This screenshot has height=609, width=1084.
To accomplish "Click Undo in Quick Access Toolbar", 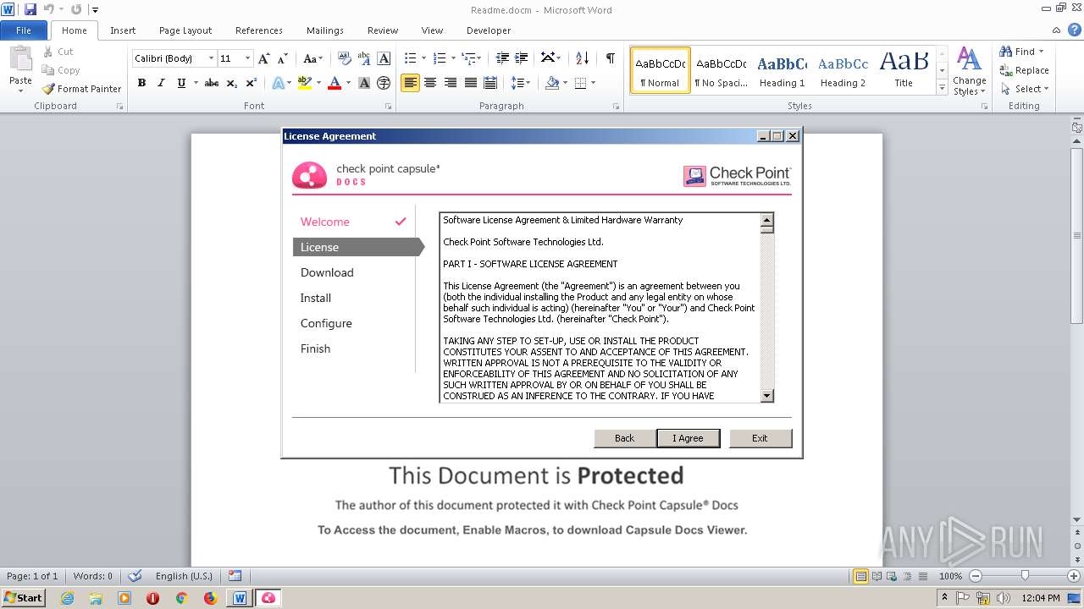I will click(x=49, y=9).
